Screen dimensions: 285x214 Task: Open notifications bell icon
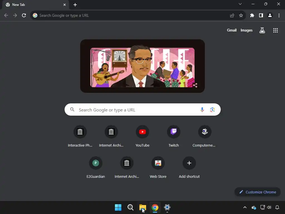coord(277,207)
